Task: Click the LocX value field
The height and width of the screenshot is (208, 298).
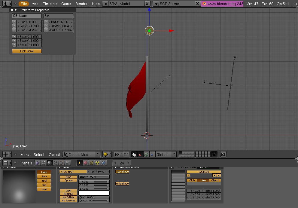Action: pos(29,22)
